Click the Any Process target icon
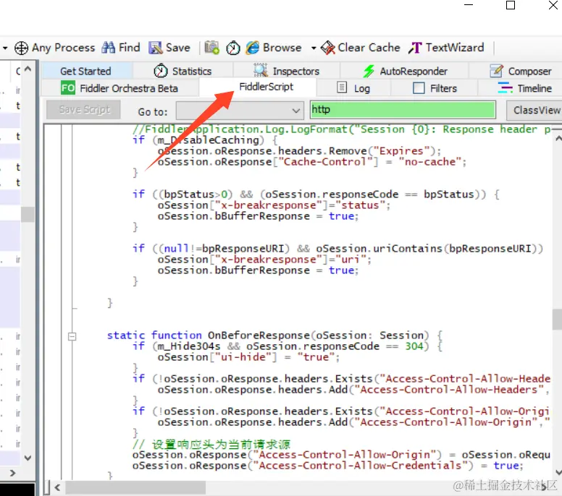The height and width of the screenshot is (496, 562). click(21, 48)
